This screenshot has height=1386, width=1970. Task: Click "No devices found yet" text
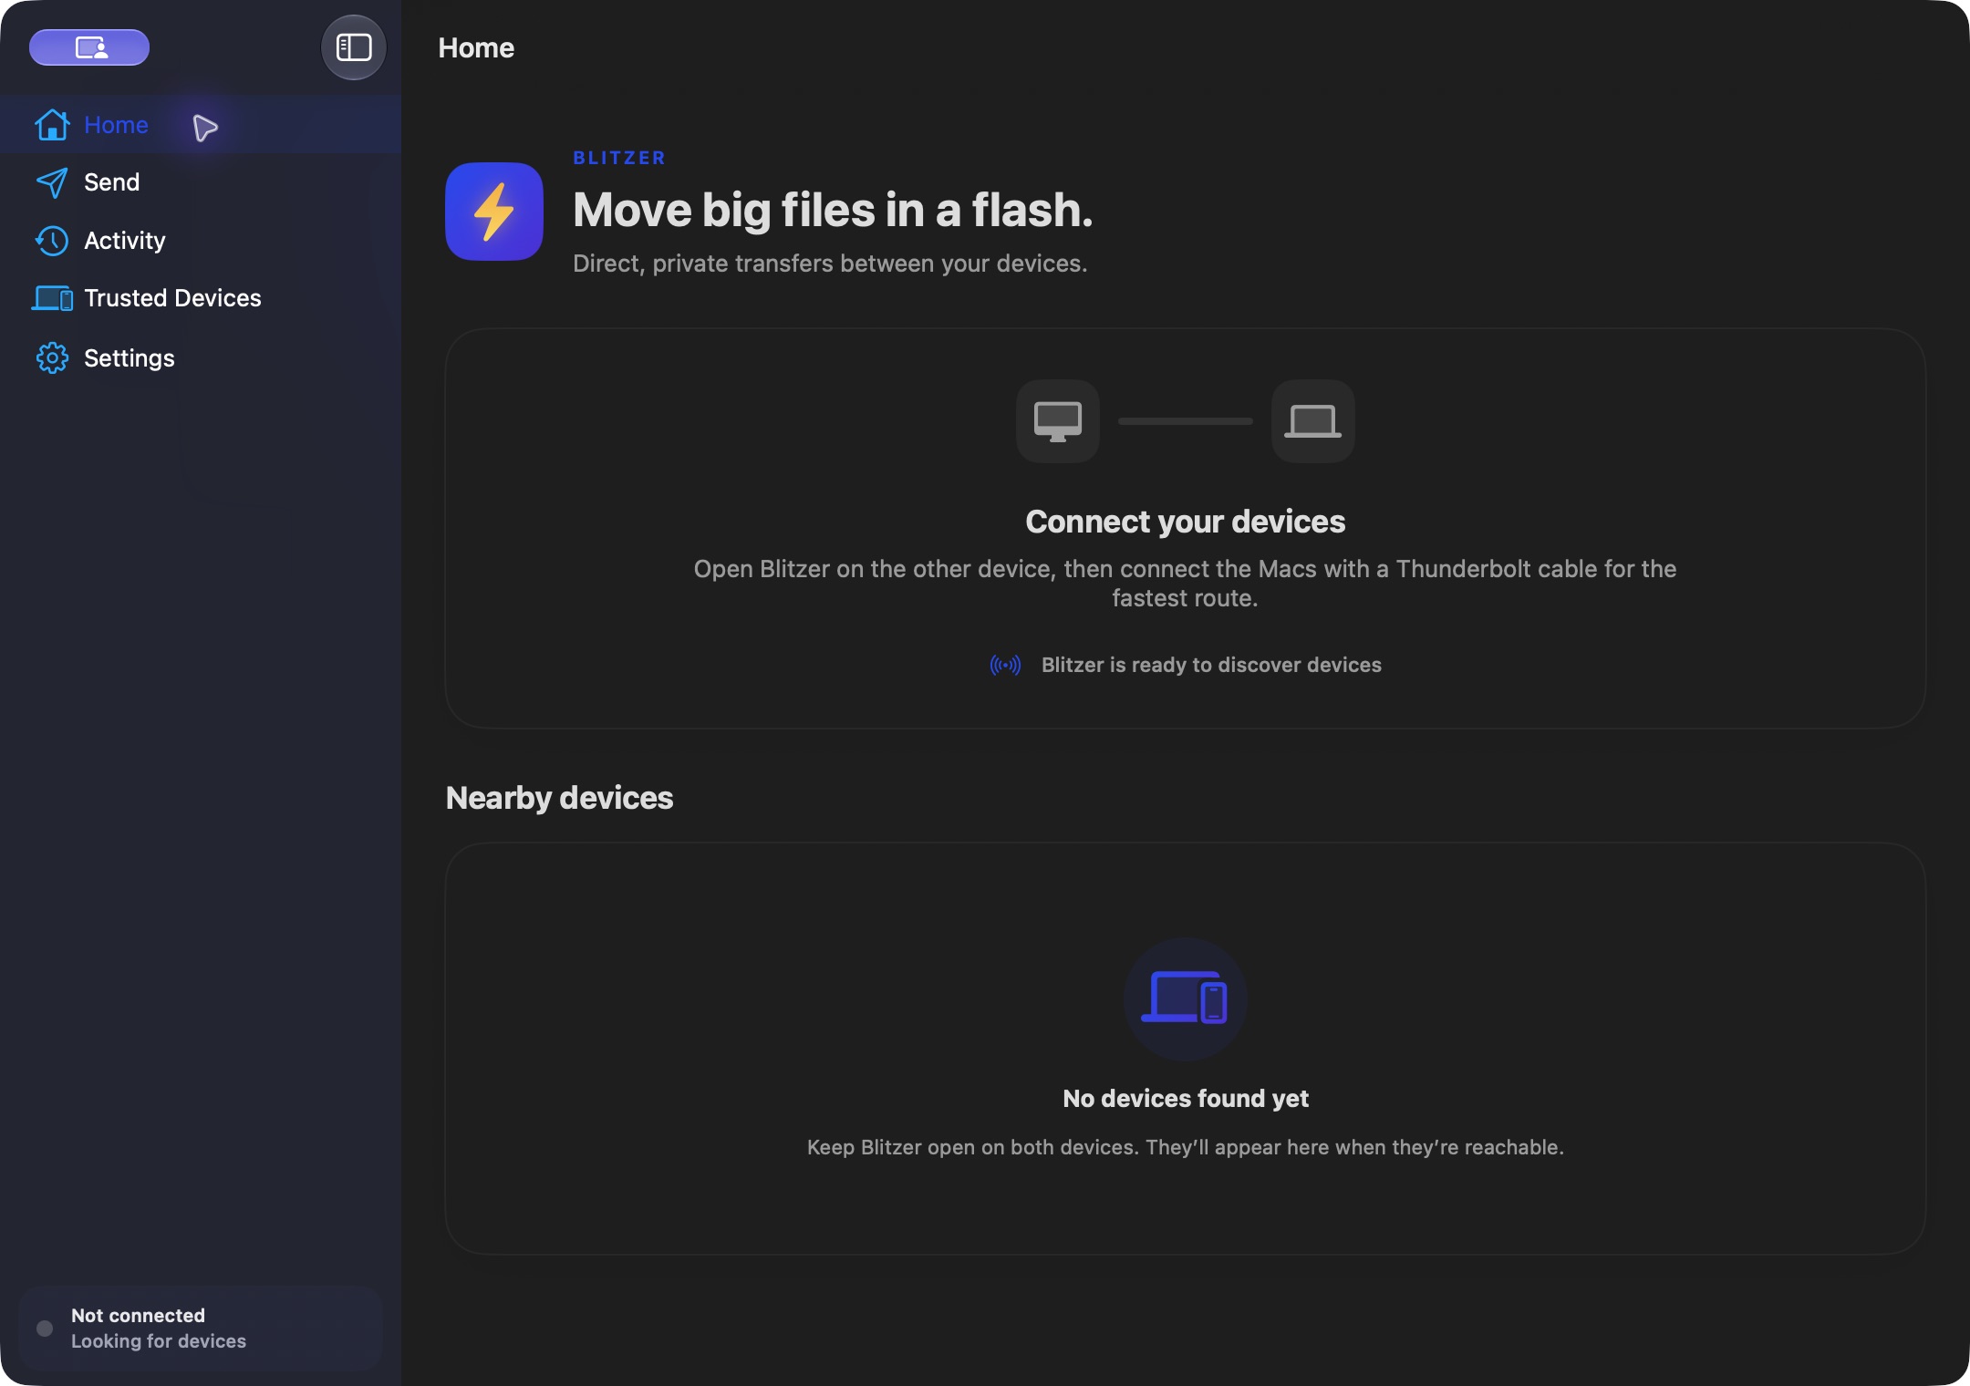coord(1186,1099)
